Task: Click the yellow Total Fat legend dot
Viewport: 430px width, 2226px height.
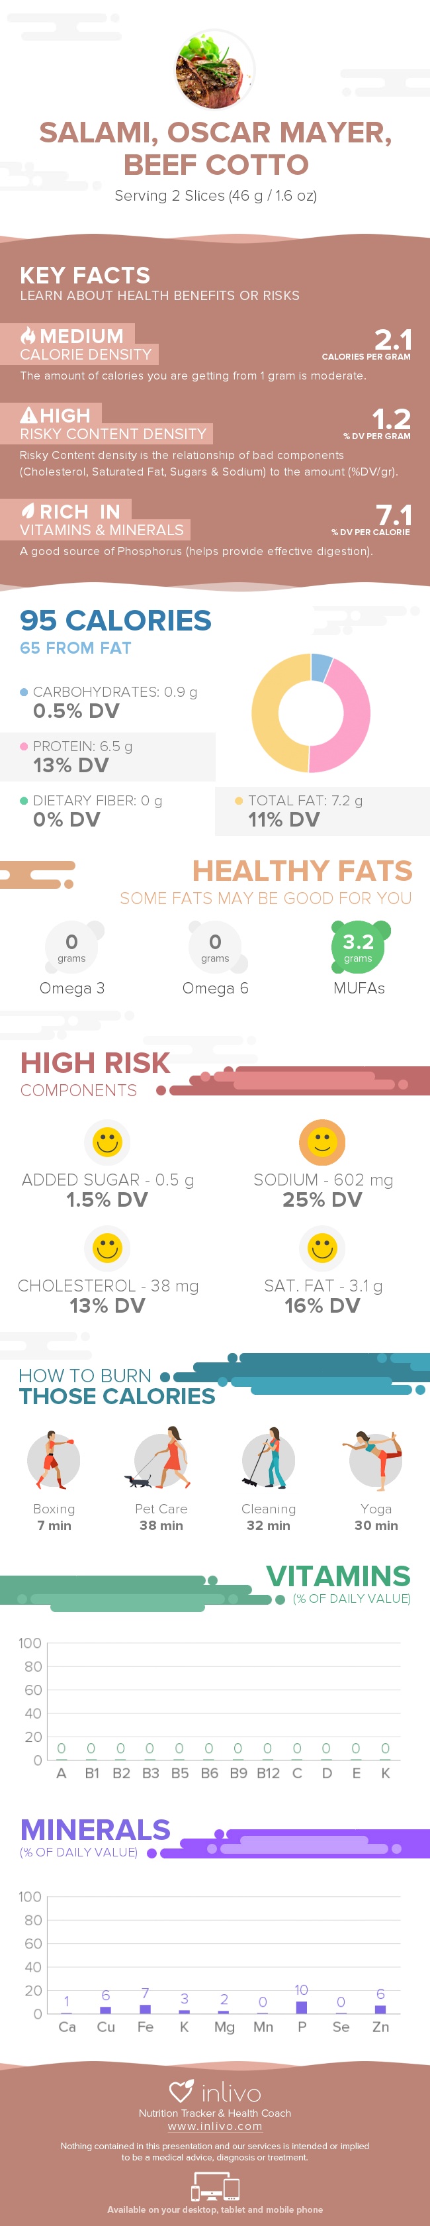Action: (238, 801)
